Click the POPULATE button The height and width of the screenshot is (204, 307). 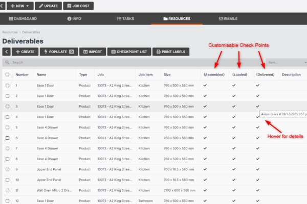pyautogui.click(x=59, y=52)
